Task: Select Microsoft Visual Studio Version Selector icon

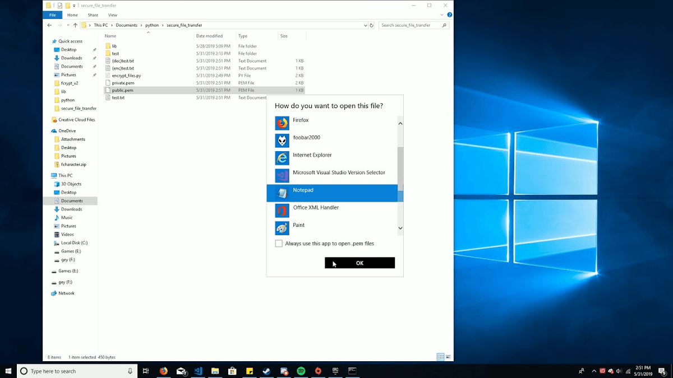Action: coord(282,176)
